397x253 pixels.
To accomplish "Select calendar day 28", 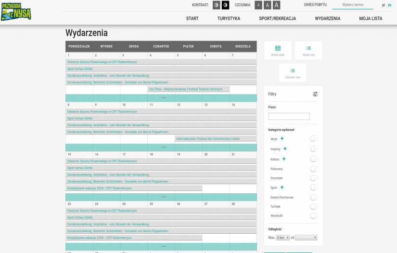I will [233, 204].
